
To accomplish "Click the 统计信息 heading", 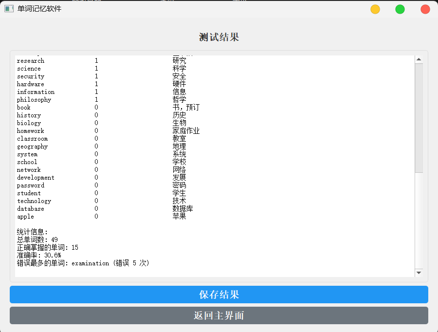I will point(32,232).
